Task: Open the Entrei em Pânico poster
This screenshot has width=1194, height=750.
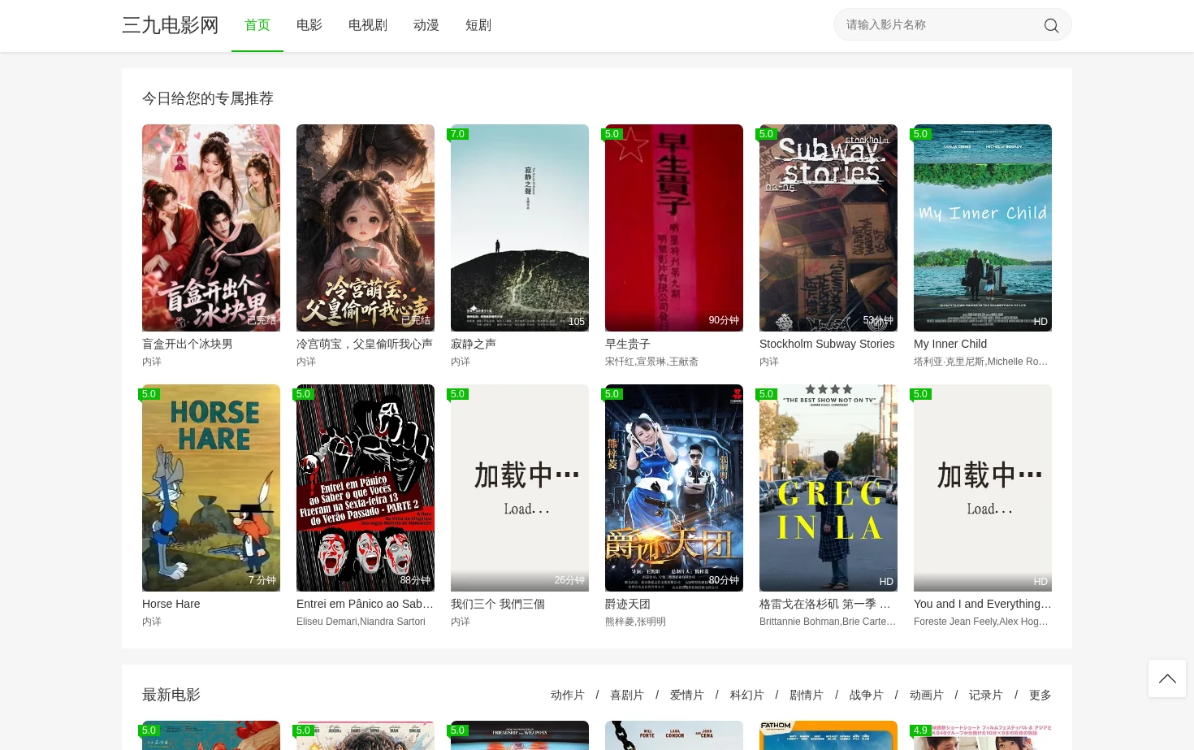Action: tap(366, 488)
